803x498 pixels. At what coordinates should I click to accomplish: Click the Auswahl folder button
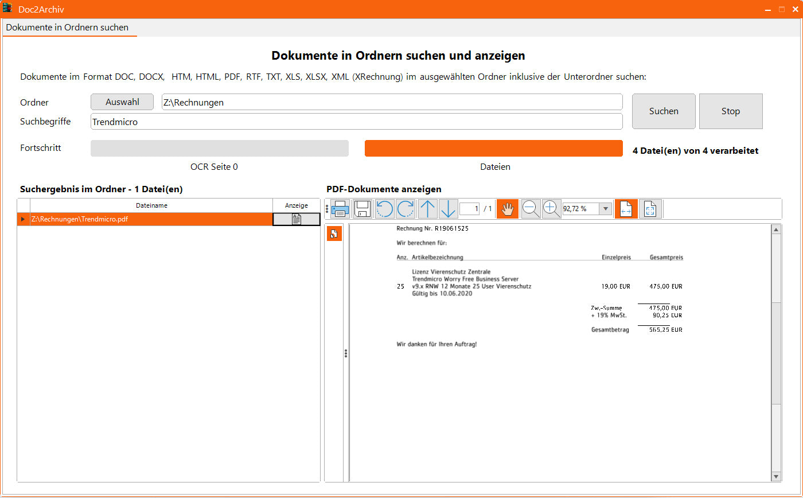click(x=122, y=102)
